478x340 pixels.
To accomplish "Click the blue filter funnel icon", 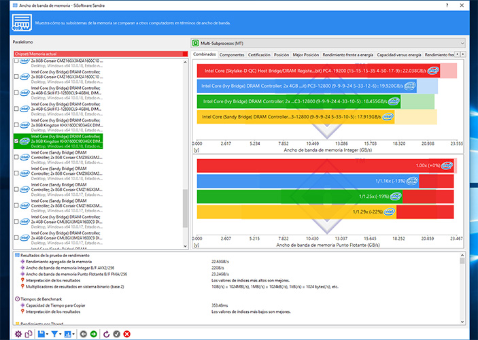I will point(54,334).
